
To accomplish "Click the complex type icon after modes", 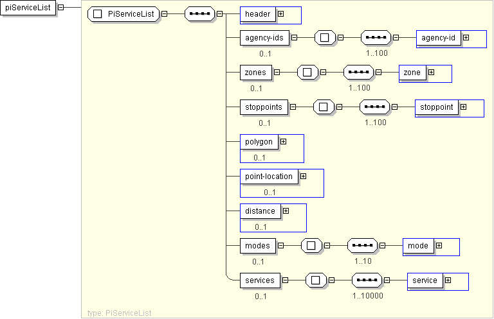I will (311, 245).
